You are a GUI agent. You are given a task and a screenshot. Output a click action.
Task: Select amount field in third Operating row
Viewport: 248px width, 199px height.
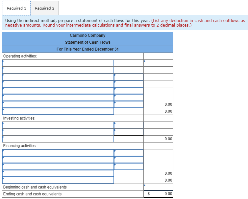tap(129, 77)
